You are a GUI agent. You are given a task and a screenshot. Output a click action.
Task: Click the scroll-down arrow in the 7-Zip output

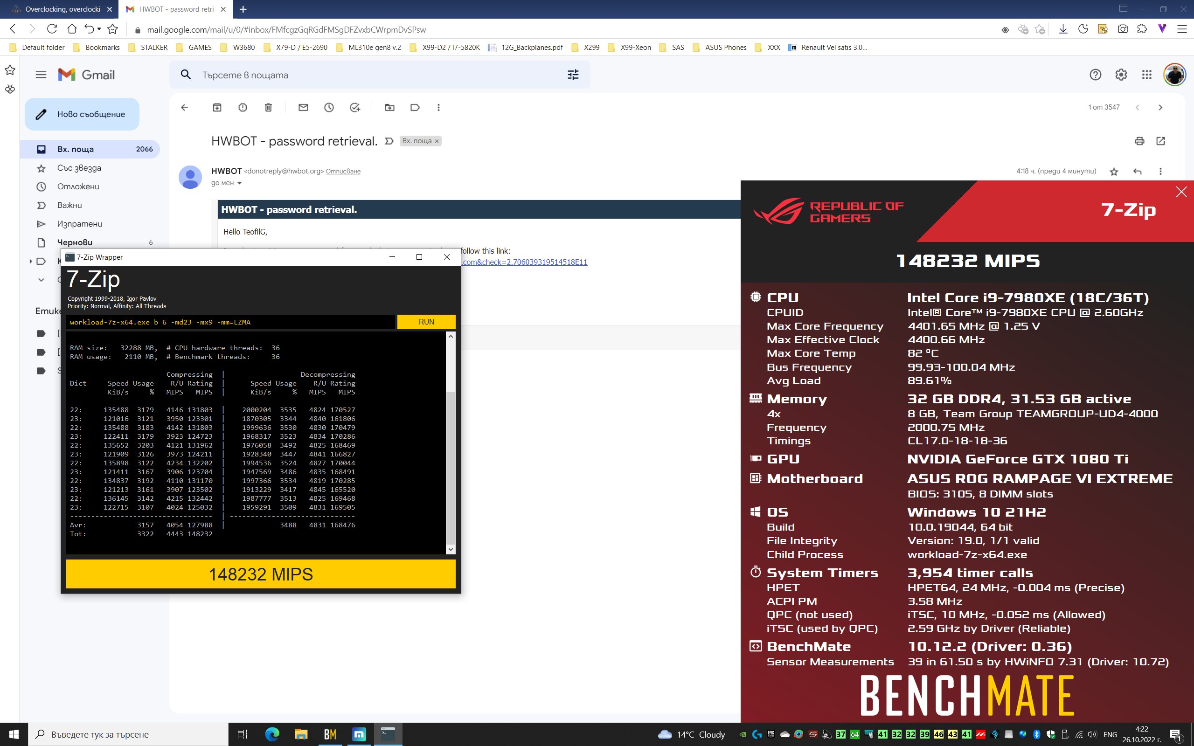pos(451,549)
